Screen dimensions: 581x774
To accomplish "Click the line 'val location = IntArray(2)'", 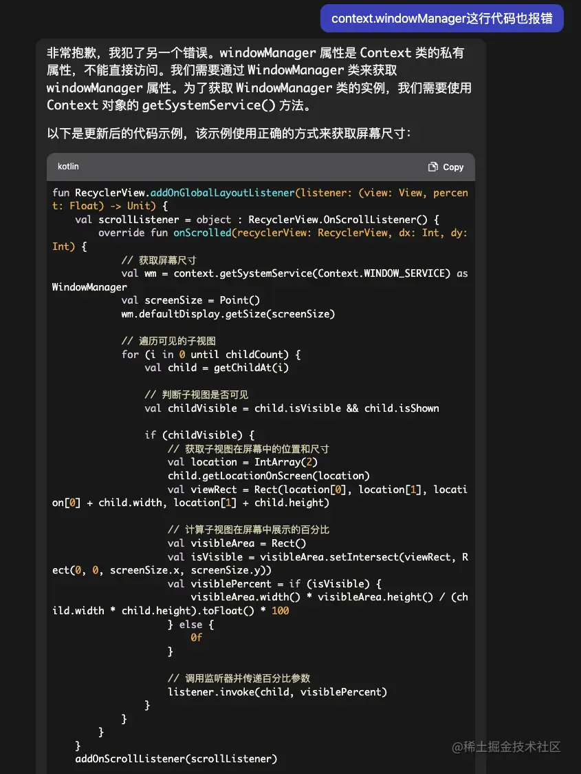I will (243, 462).
